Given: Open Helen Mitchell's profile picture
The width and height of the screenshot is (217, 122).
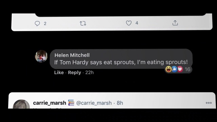Looking at the screenshot, I should point(41,56).
